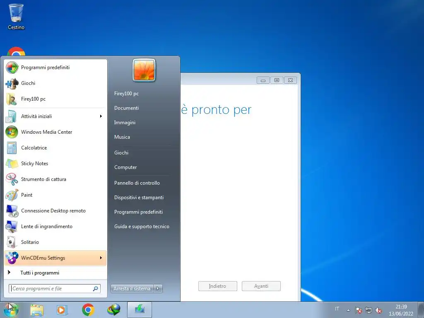
Task: Select the active installer taskbar button
Action: pyautogui.click(x=140, y=310)
